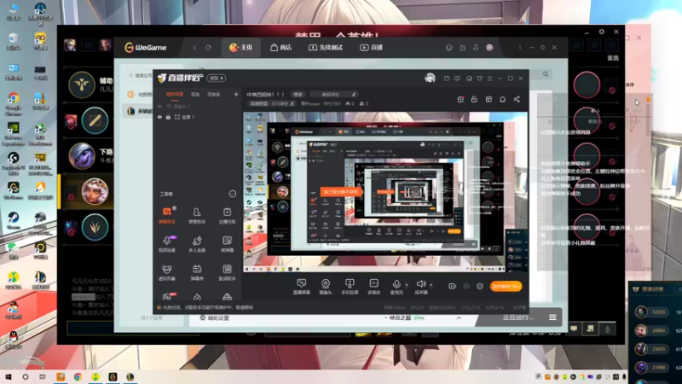Open the 多人连麦 tool

point(197,244)
